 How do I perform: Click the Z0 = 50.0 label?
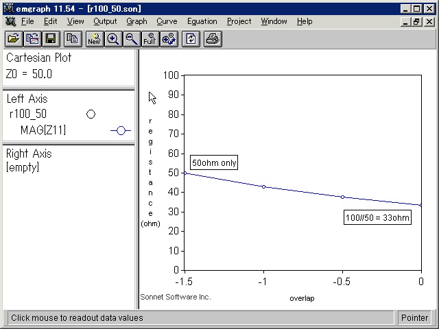(29, 74)
